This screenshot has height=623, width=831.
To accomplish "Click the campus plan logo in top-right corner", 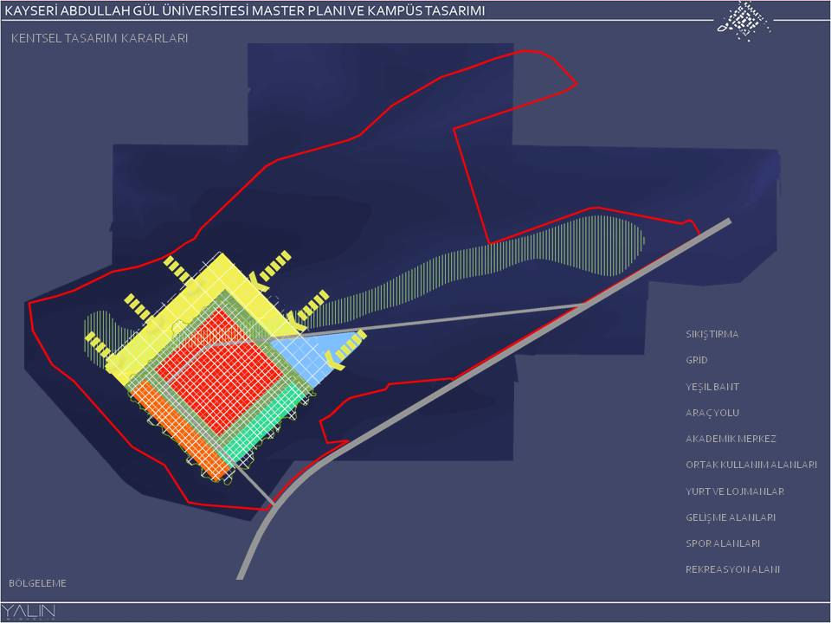I will (744, 20).
